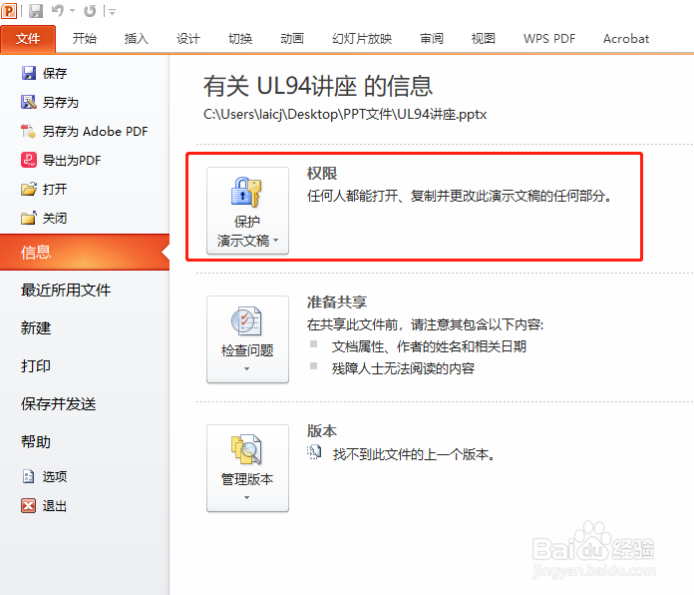
Task: Select 新建 in backstage sidebar
Action: 36,328
